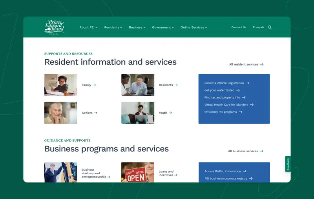
Task: Open the search magnifier icon
Action: pos(270,27)
